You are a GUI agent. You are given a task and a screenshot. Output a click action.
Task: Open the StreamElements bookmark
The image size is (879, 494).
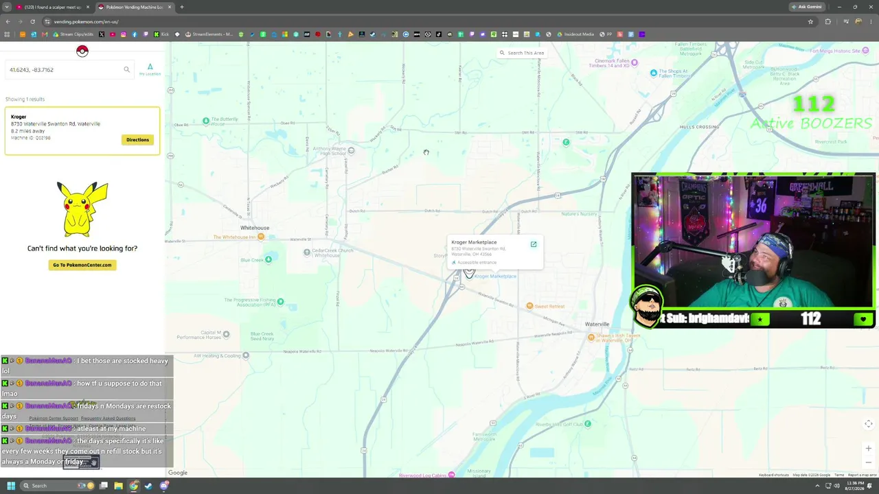point(209,34)
